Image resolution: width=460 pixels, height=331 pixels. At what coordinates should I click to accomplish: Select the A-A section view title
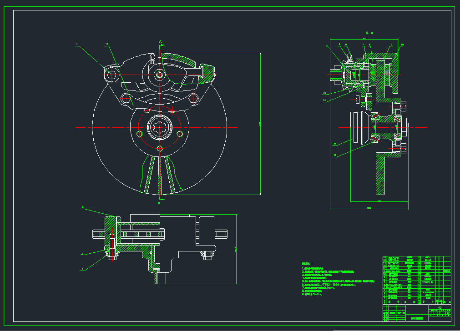[x=369, y=33]
